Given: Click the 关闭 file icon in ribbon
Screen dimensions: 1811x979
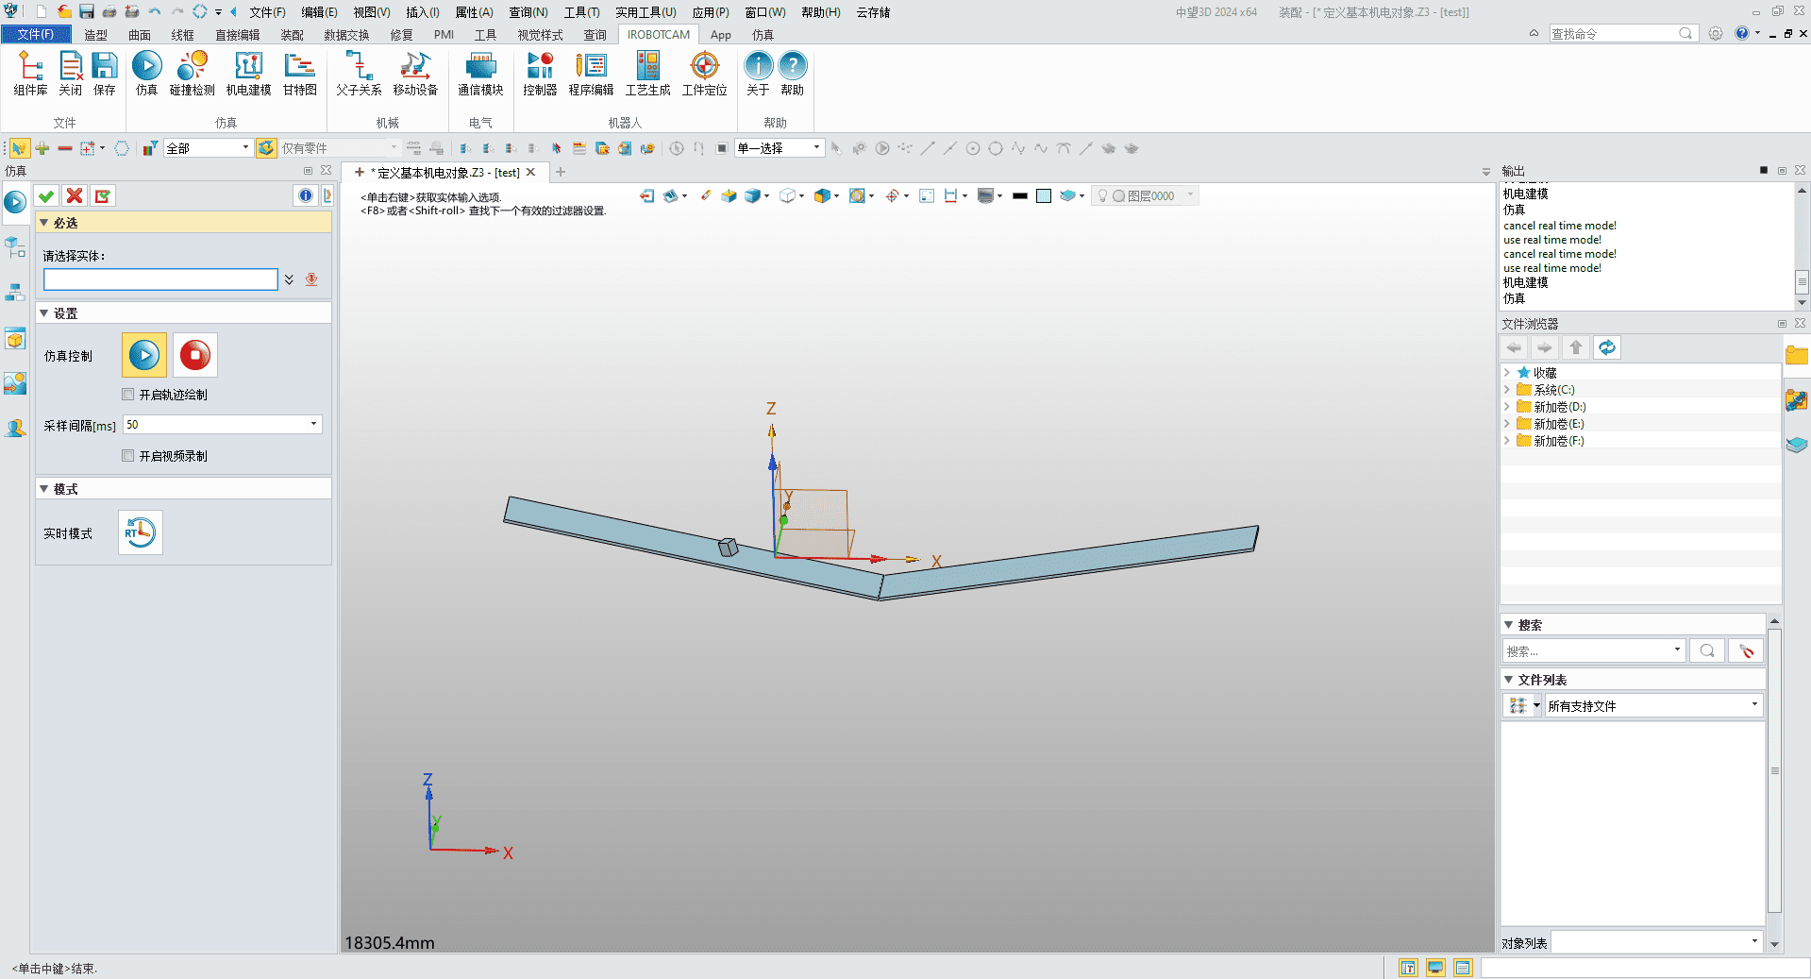Looking at the screenshot, I should click(71, 74).
